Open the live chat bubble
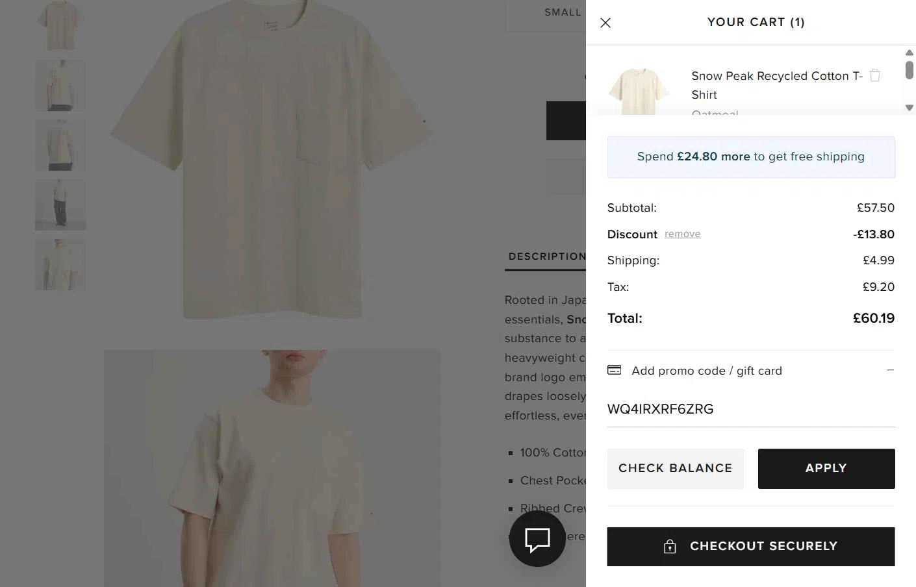The height and width of the screenshot is (587, 916). (x=537, y=538)
